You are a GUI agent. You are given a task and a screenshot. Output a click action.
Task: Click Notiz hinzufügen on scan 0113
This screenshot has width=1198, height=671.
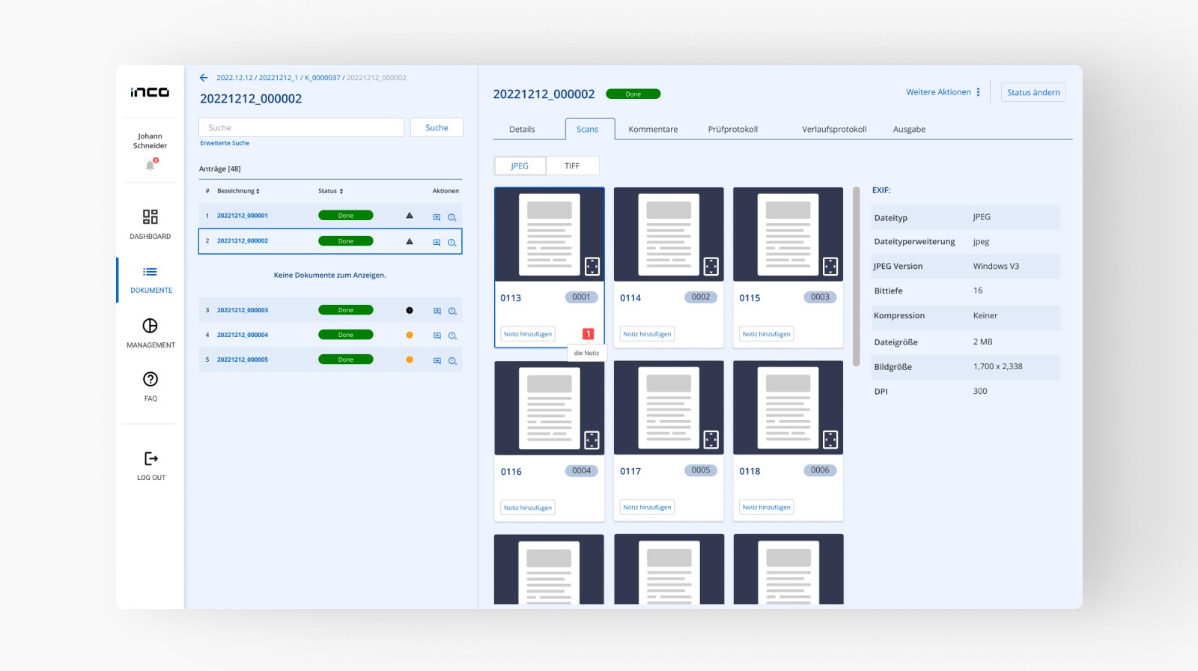[528, 334]
